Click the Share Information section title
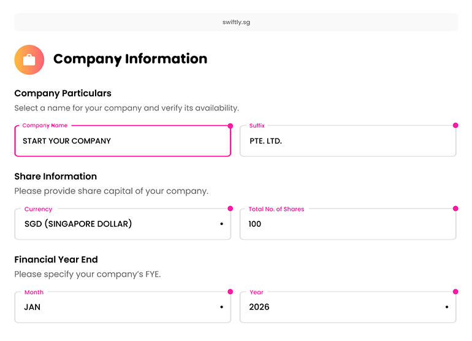472x341 pixels. pyautogui.click(x=56, y=176)
